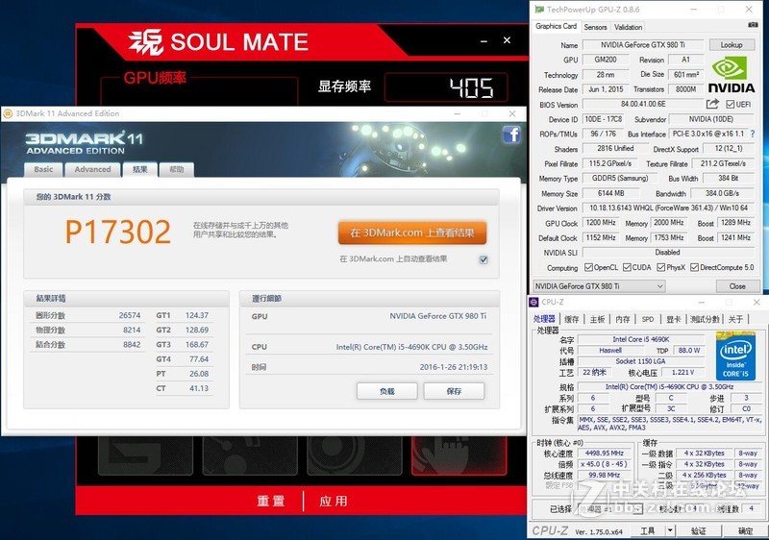
Task: Click the orange 在 3DMark.com 上查看结果 button
Action: tap(412, 233)
